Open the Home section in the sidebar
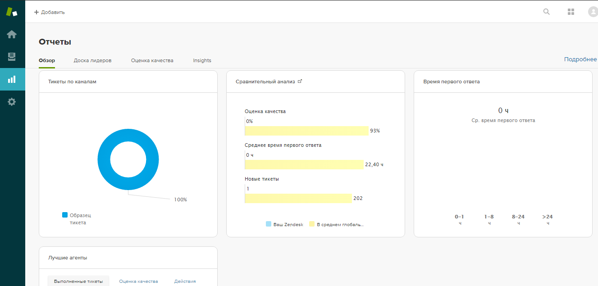 (x=12, y=34)
